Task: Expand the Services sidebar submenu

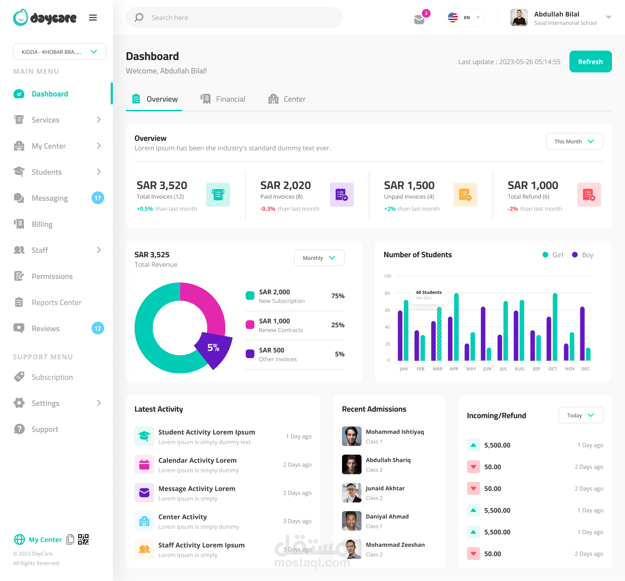Action: click(99, 120)
